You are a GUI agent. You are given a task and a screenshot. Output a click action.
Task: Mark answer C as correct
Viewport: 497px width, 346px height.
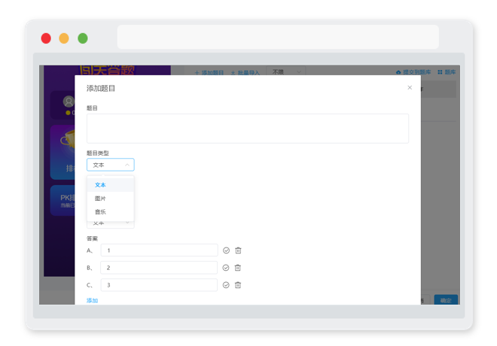pos(226,285)
